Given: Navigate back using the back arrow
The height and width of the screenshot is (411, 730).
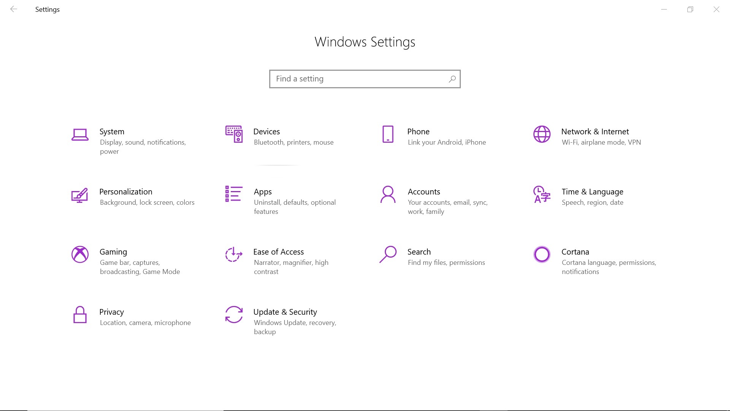Looking at the screenshot, I should tap(13, 9).
